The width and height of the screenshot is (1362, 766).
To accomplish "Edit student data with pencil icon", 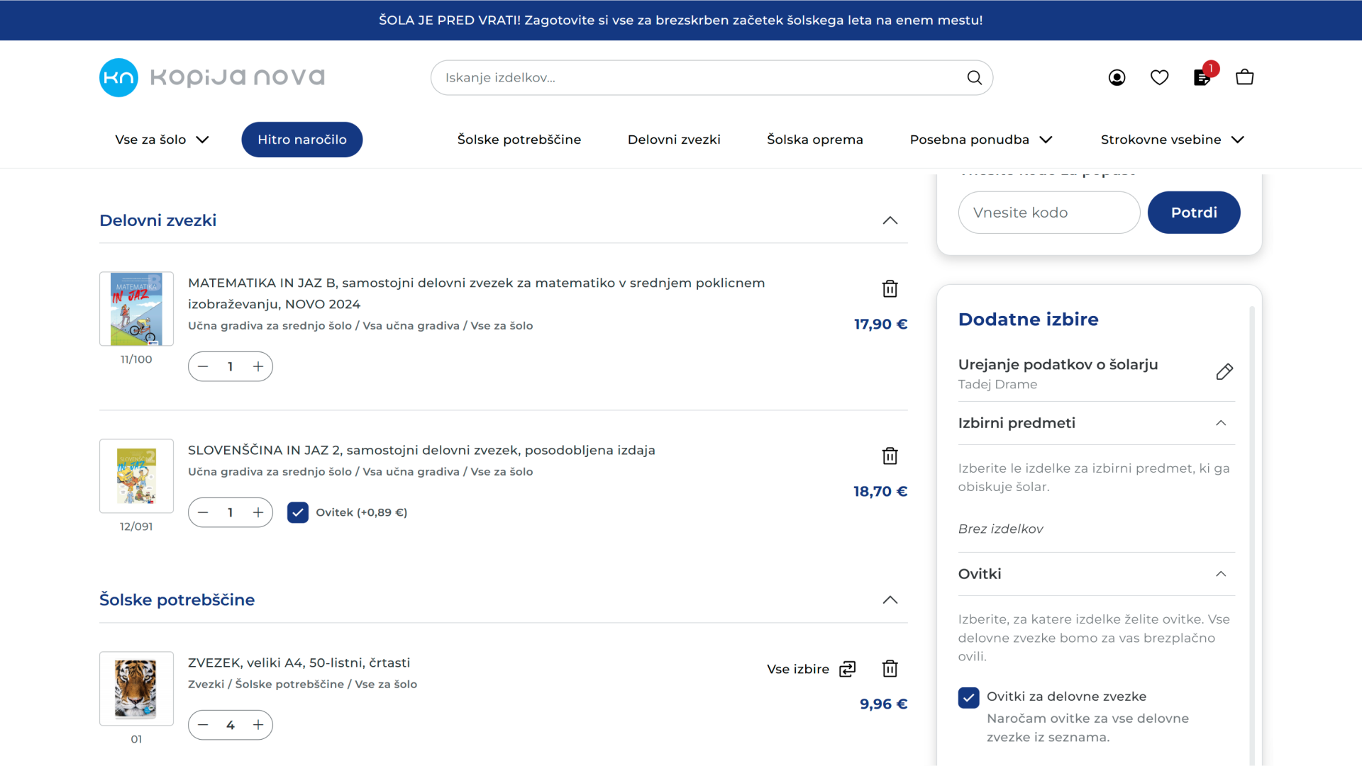I will click(1224, 372).
